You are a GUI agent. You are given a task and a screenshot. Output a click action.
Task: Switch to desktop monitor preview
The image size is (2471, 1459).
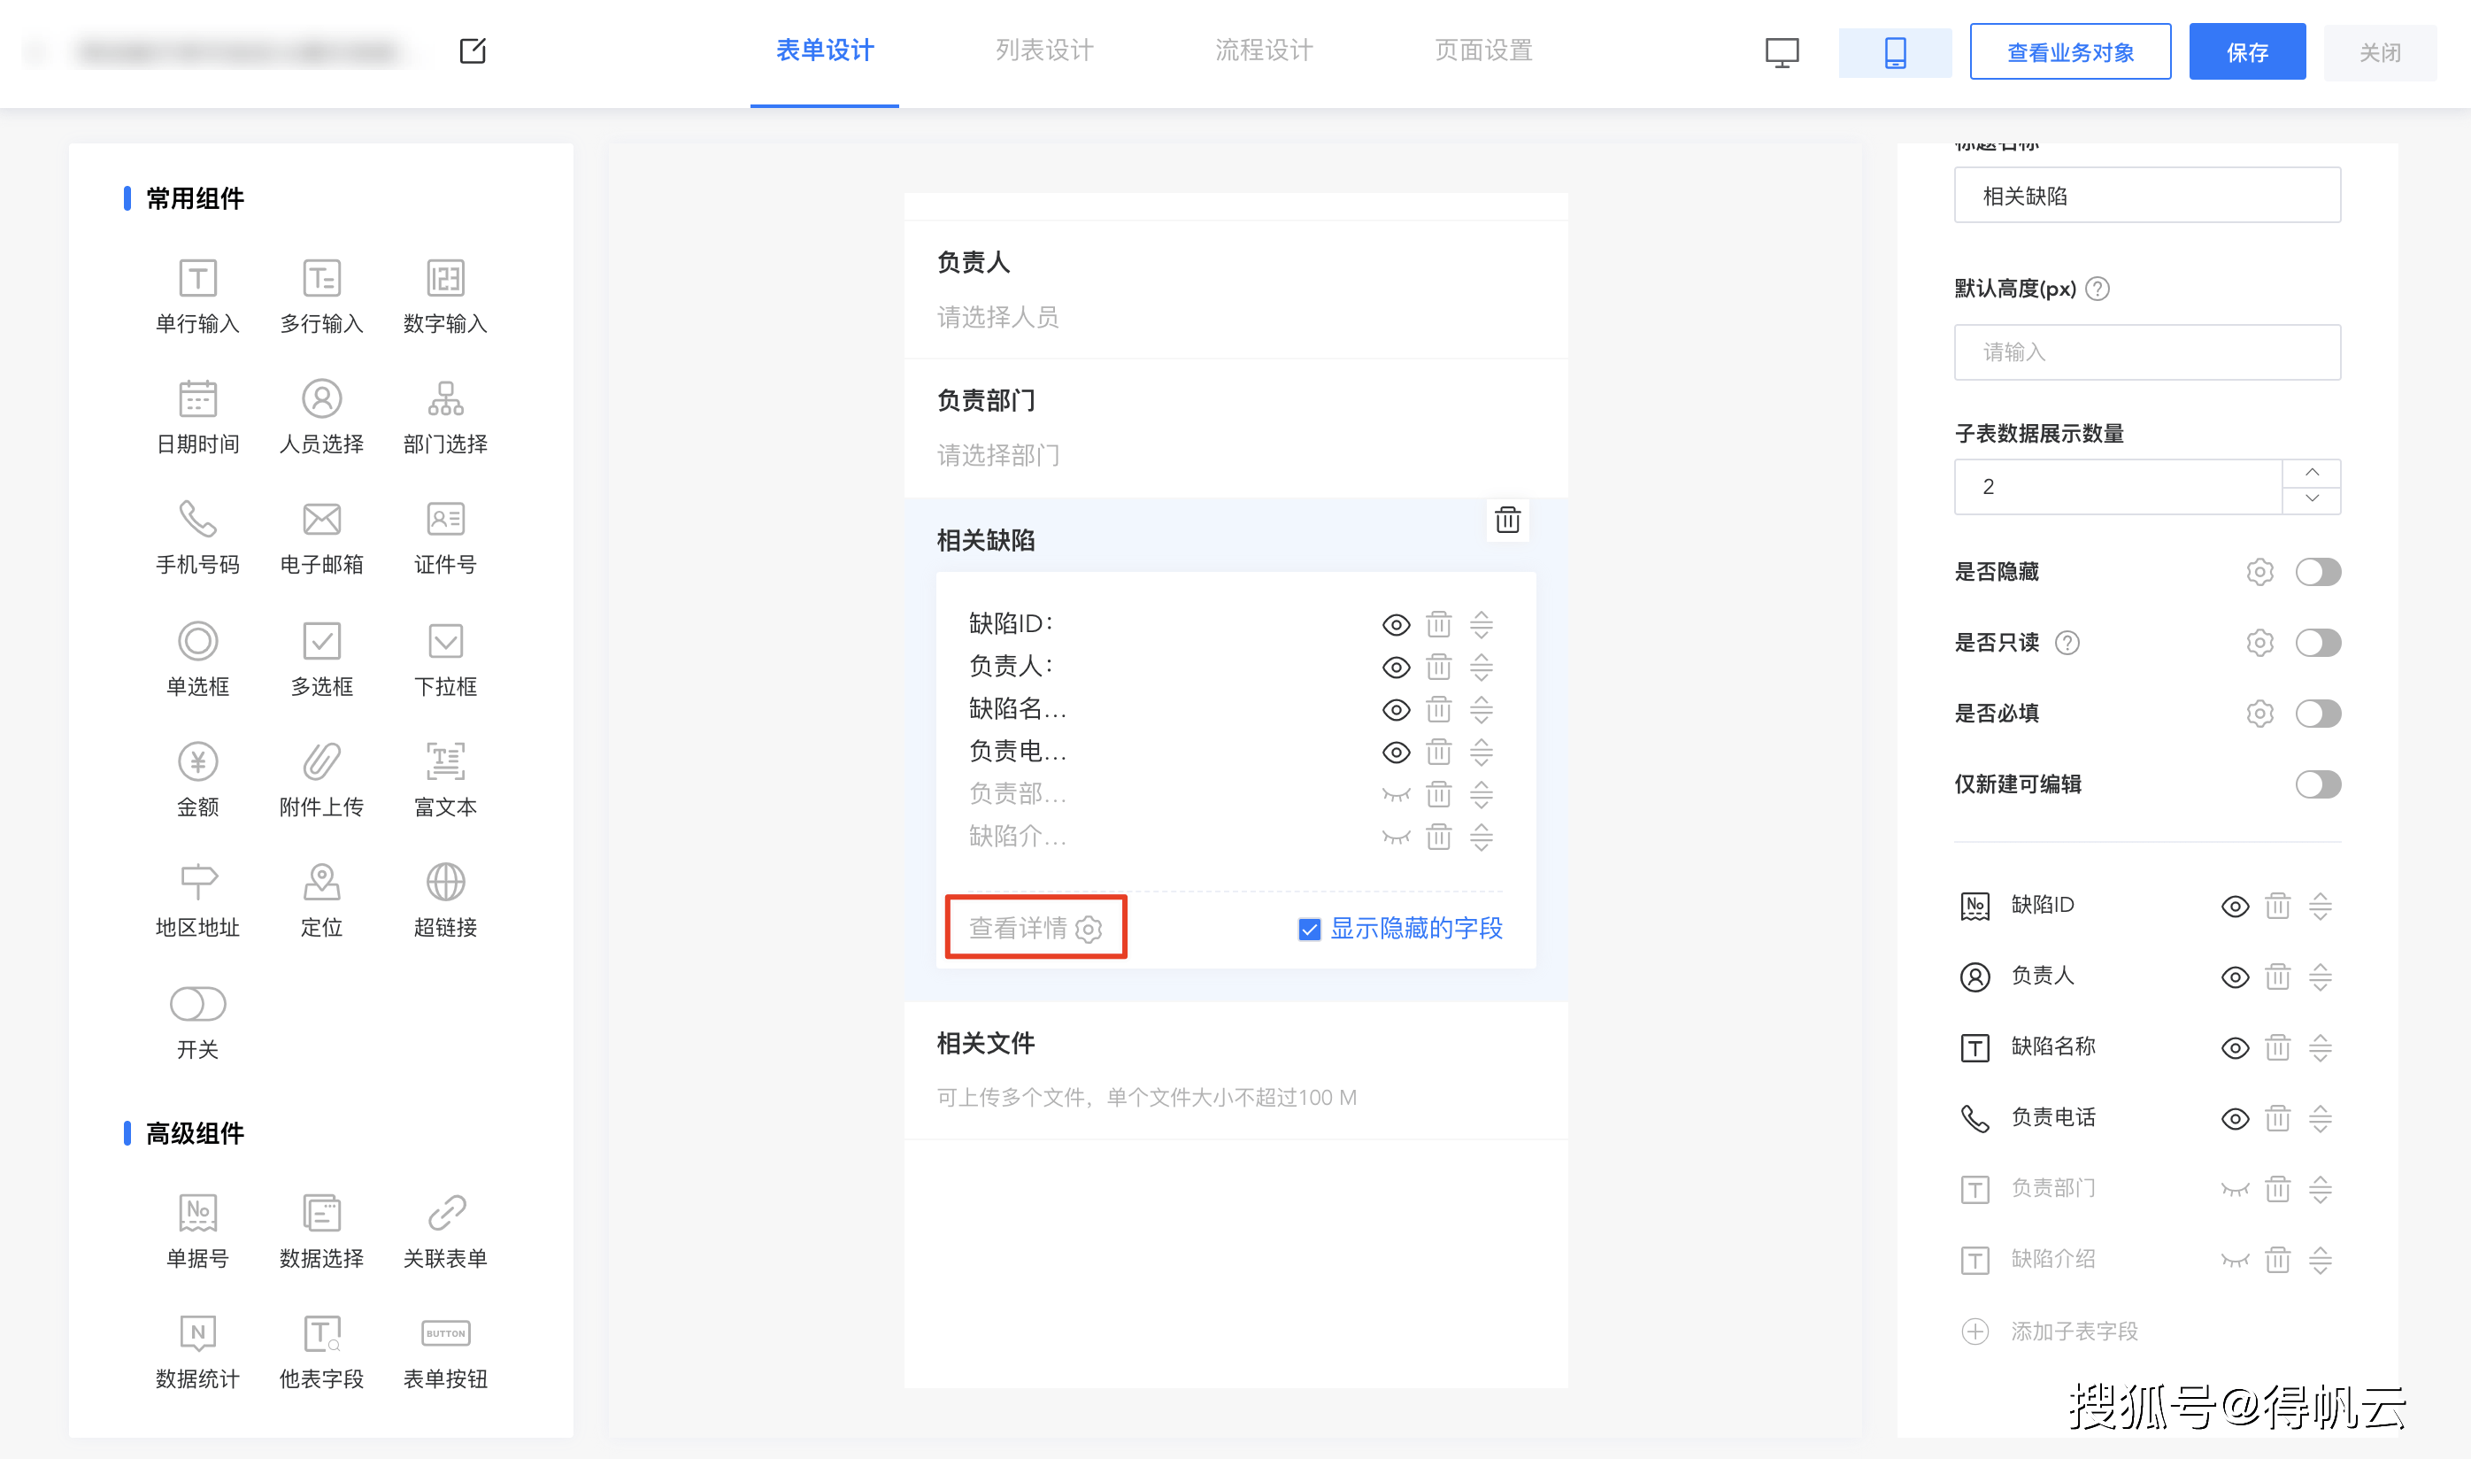[1782, 52]
